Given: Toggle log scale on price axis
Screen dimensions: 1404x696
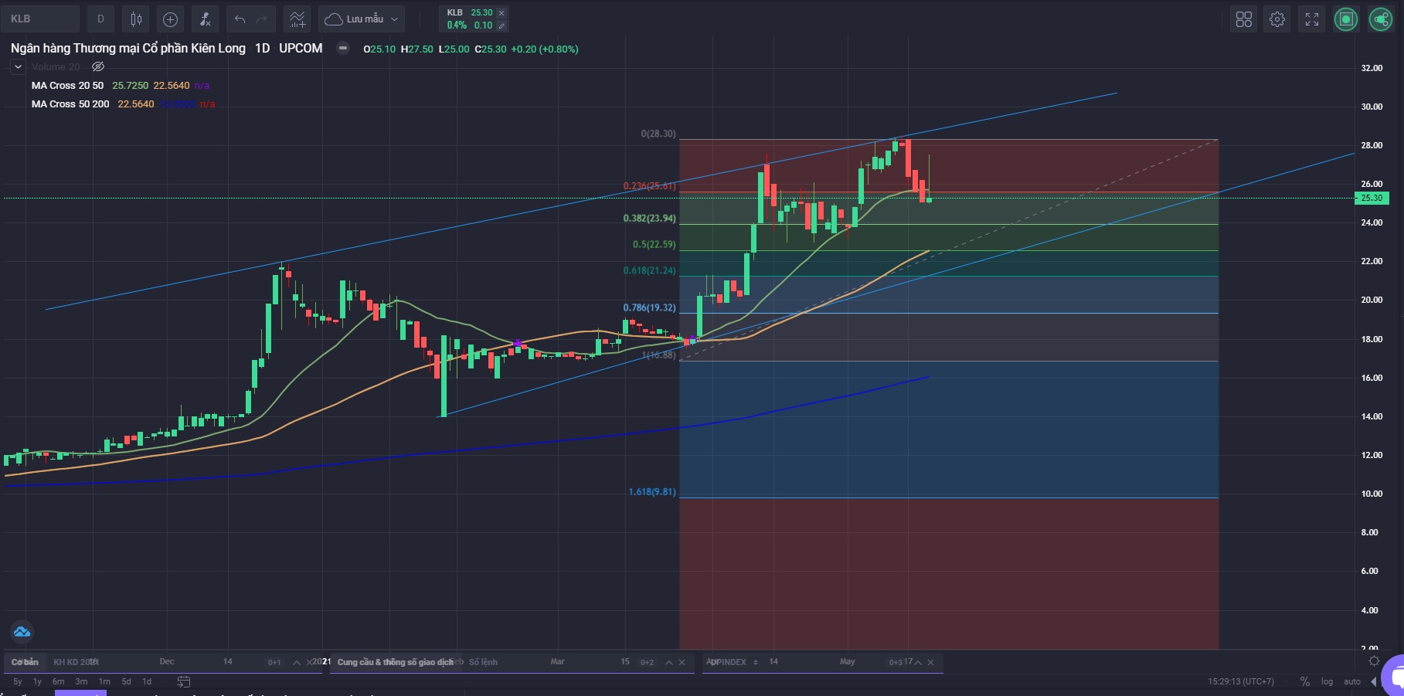Looking at the screenshot, I should coord(1327,681).
